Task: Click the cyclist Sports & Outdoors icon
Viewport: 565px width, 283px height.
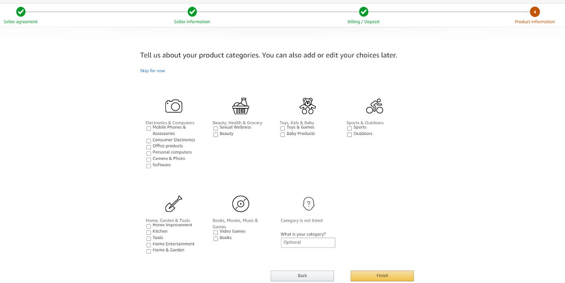Action: [x=375, y=106]
